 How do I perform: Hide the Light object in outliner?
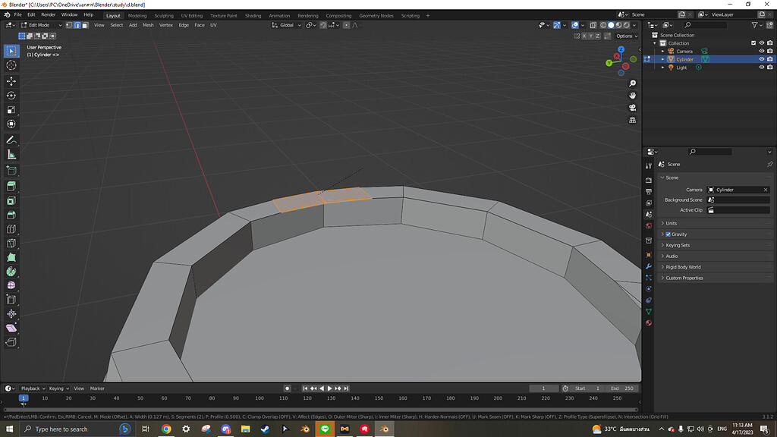tap(761, 68)
